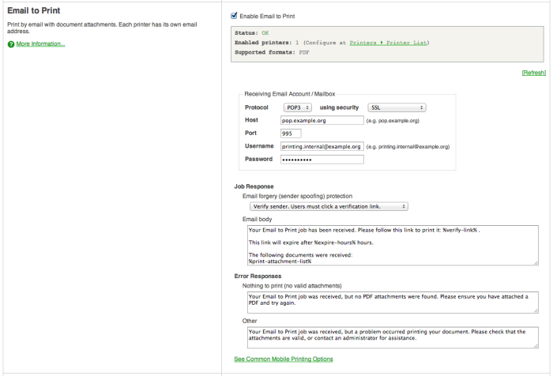Viewport: 553px width, 376px height.
Task: Click the Refresh link
Action: click(x=533, y=73)
